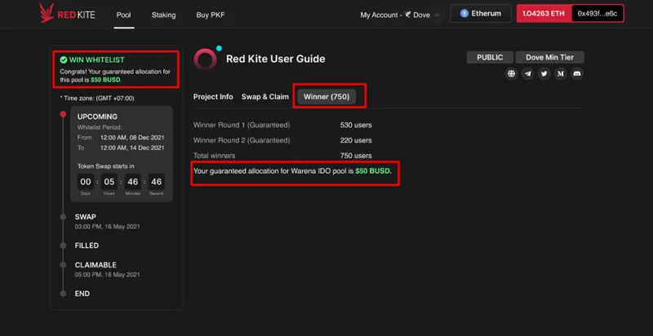
Task: Click the FILLED timeline step
Action: [87, 245]
